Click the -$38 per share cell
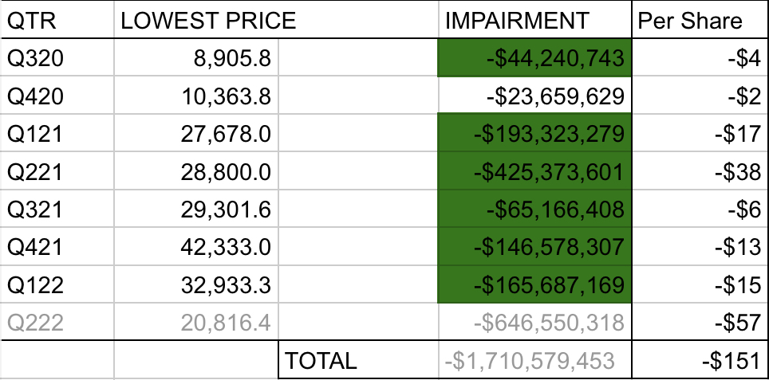This screenshot has width=769, height=380. 699,172
